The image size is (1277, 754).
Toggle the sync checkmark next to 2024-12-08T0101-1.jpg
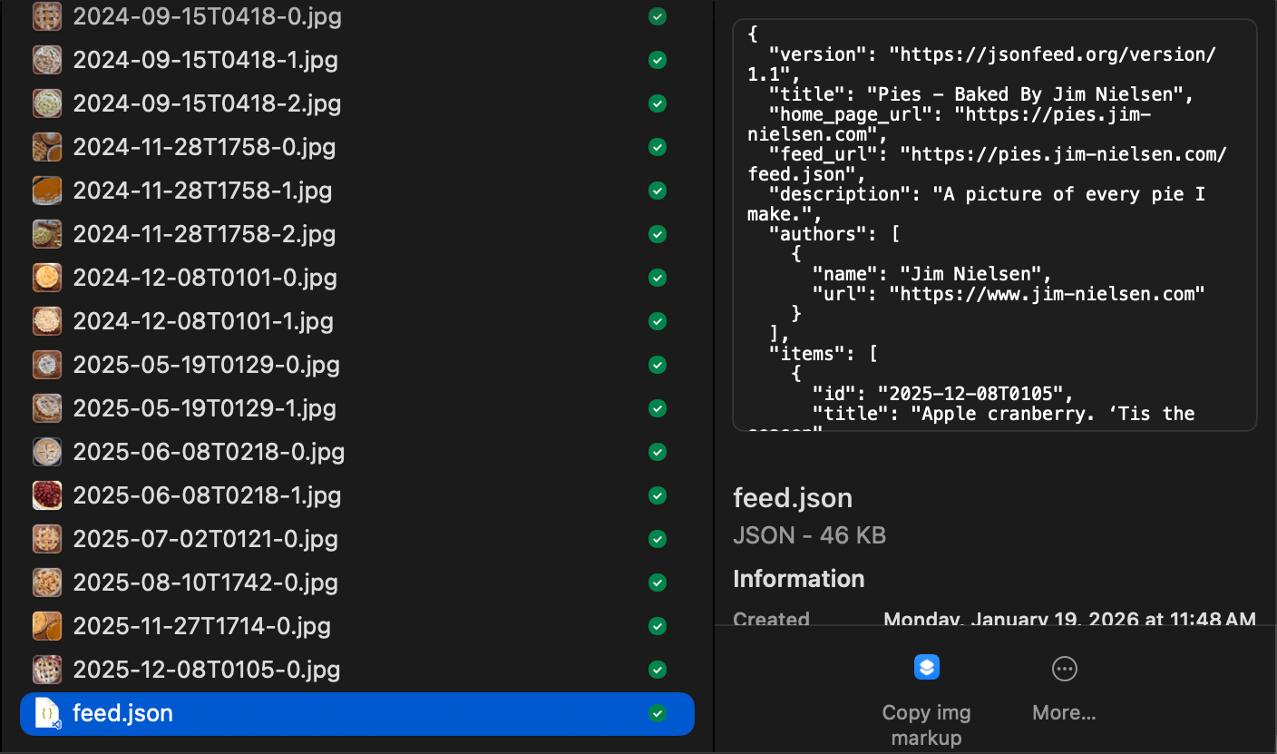657,321
